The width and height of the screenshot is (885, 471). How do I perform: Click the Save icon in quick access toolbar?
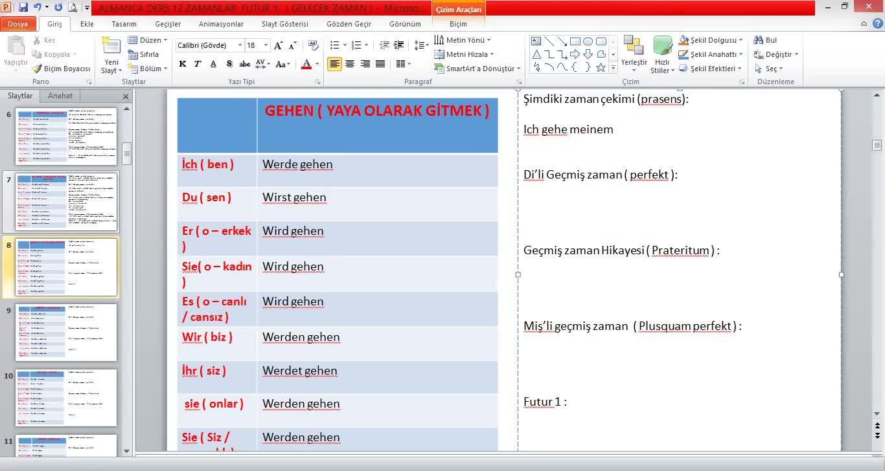coord(23,8)
